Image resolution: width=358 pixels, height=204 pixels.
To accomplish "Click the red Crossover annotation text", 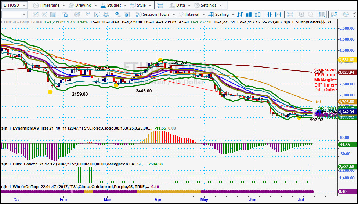I will coord(325,70).
